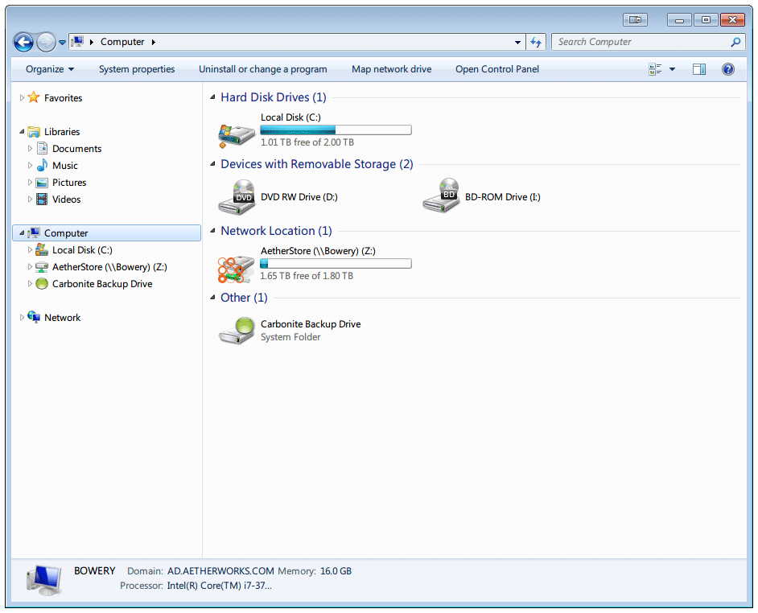Click the Music library note icon
Image resolution: width=758 pixels, height=613 pixels.
click(42, 166)
